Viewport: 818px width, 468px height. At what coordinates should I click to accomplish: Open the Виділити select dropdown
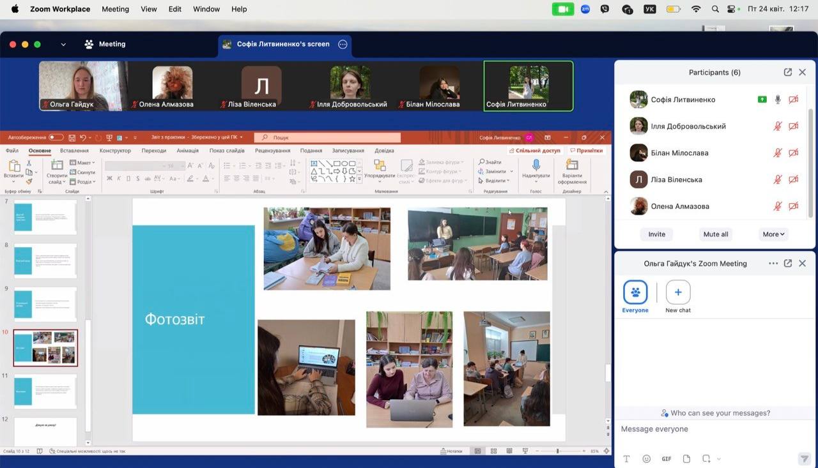495,181
